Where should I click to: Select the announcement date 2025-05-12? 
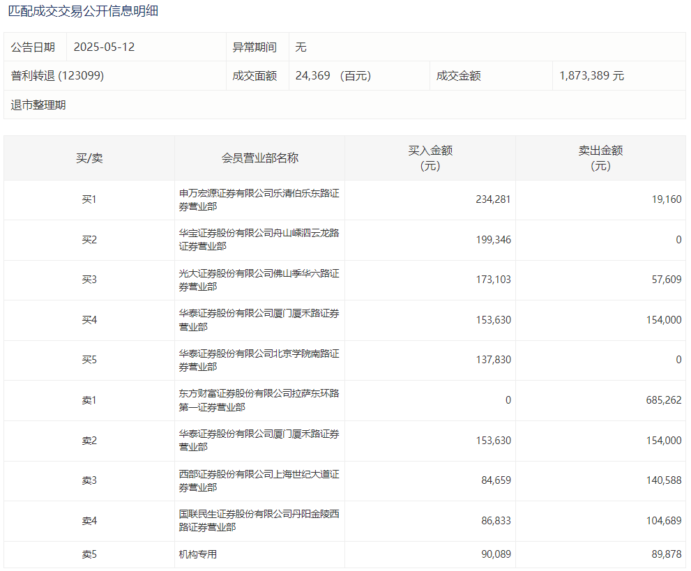coord(104,47)
